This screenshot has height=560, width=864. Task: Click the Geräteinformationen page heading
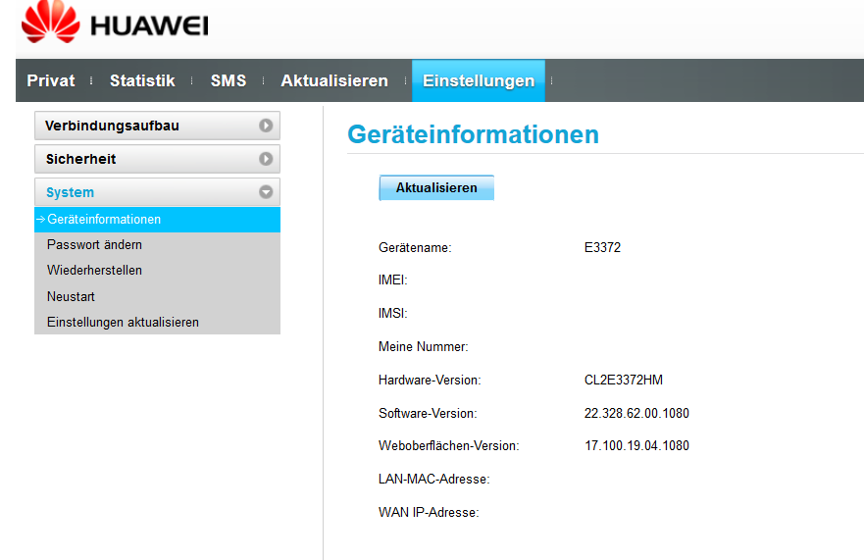pyautogui.click(x=473, y=134)
